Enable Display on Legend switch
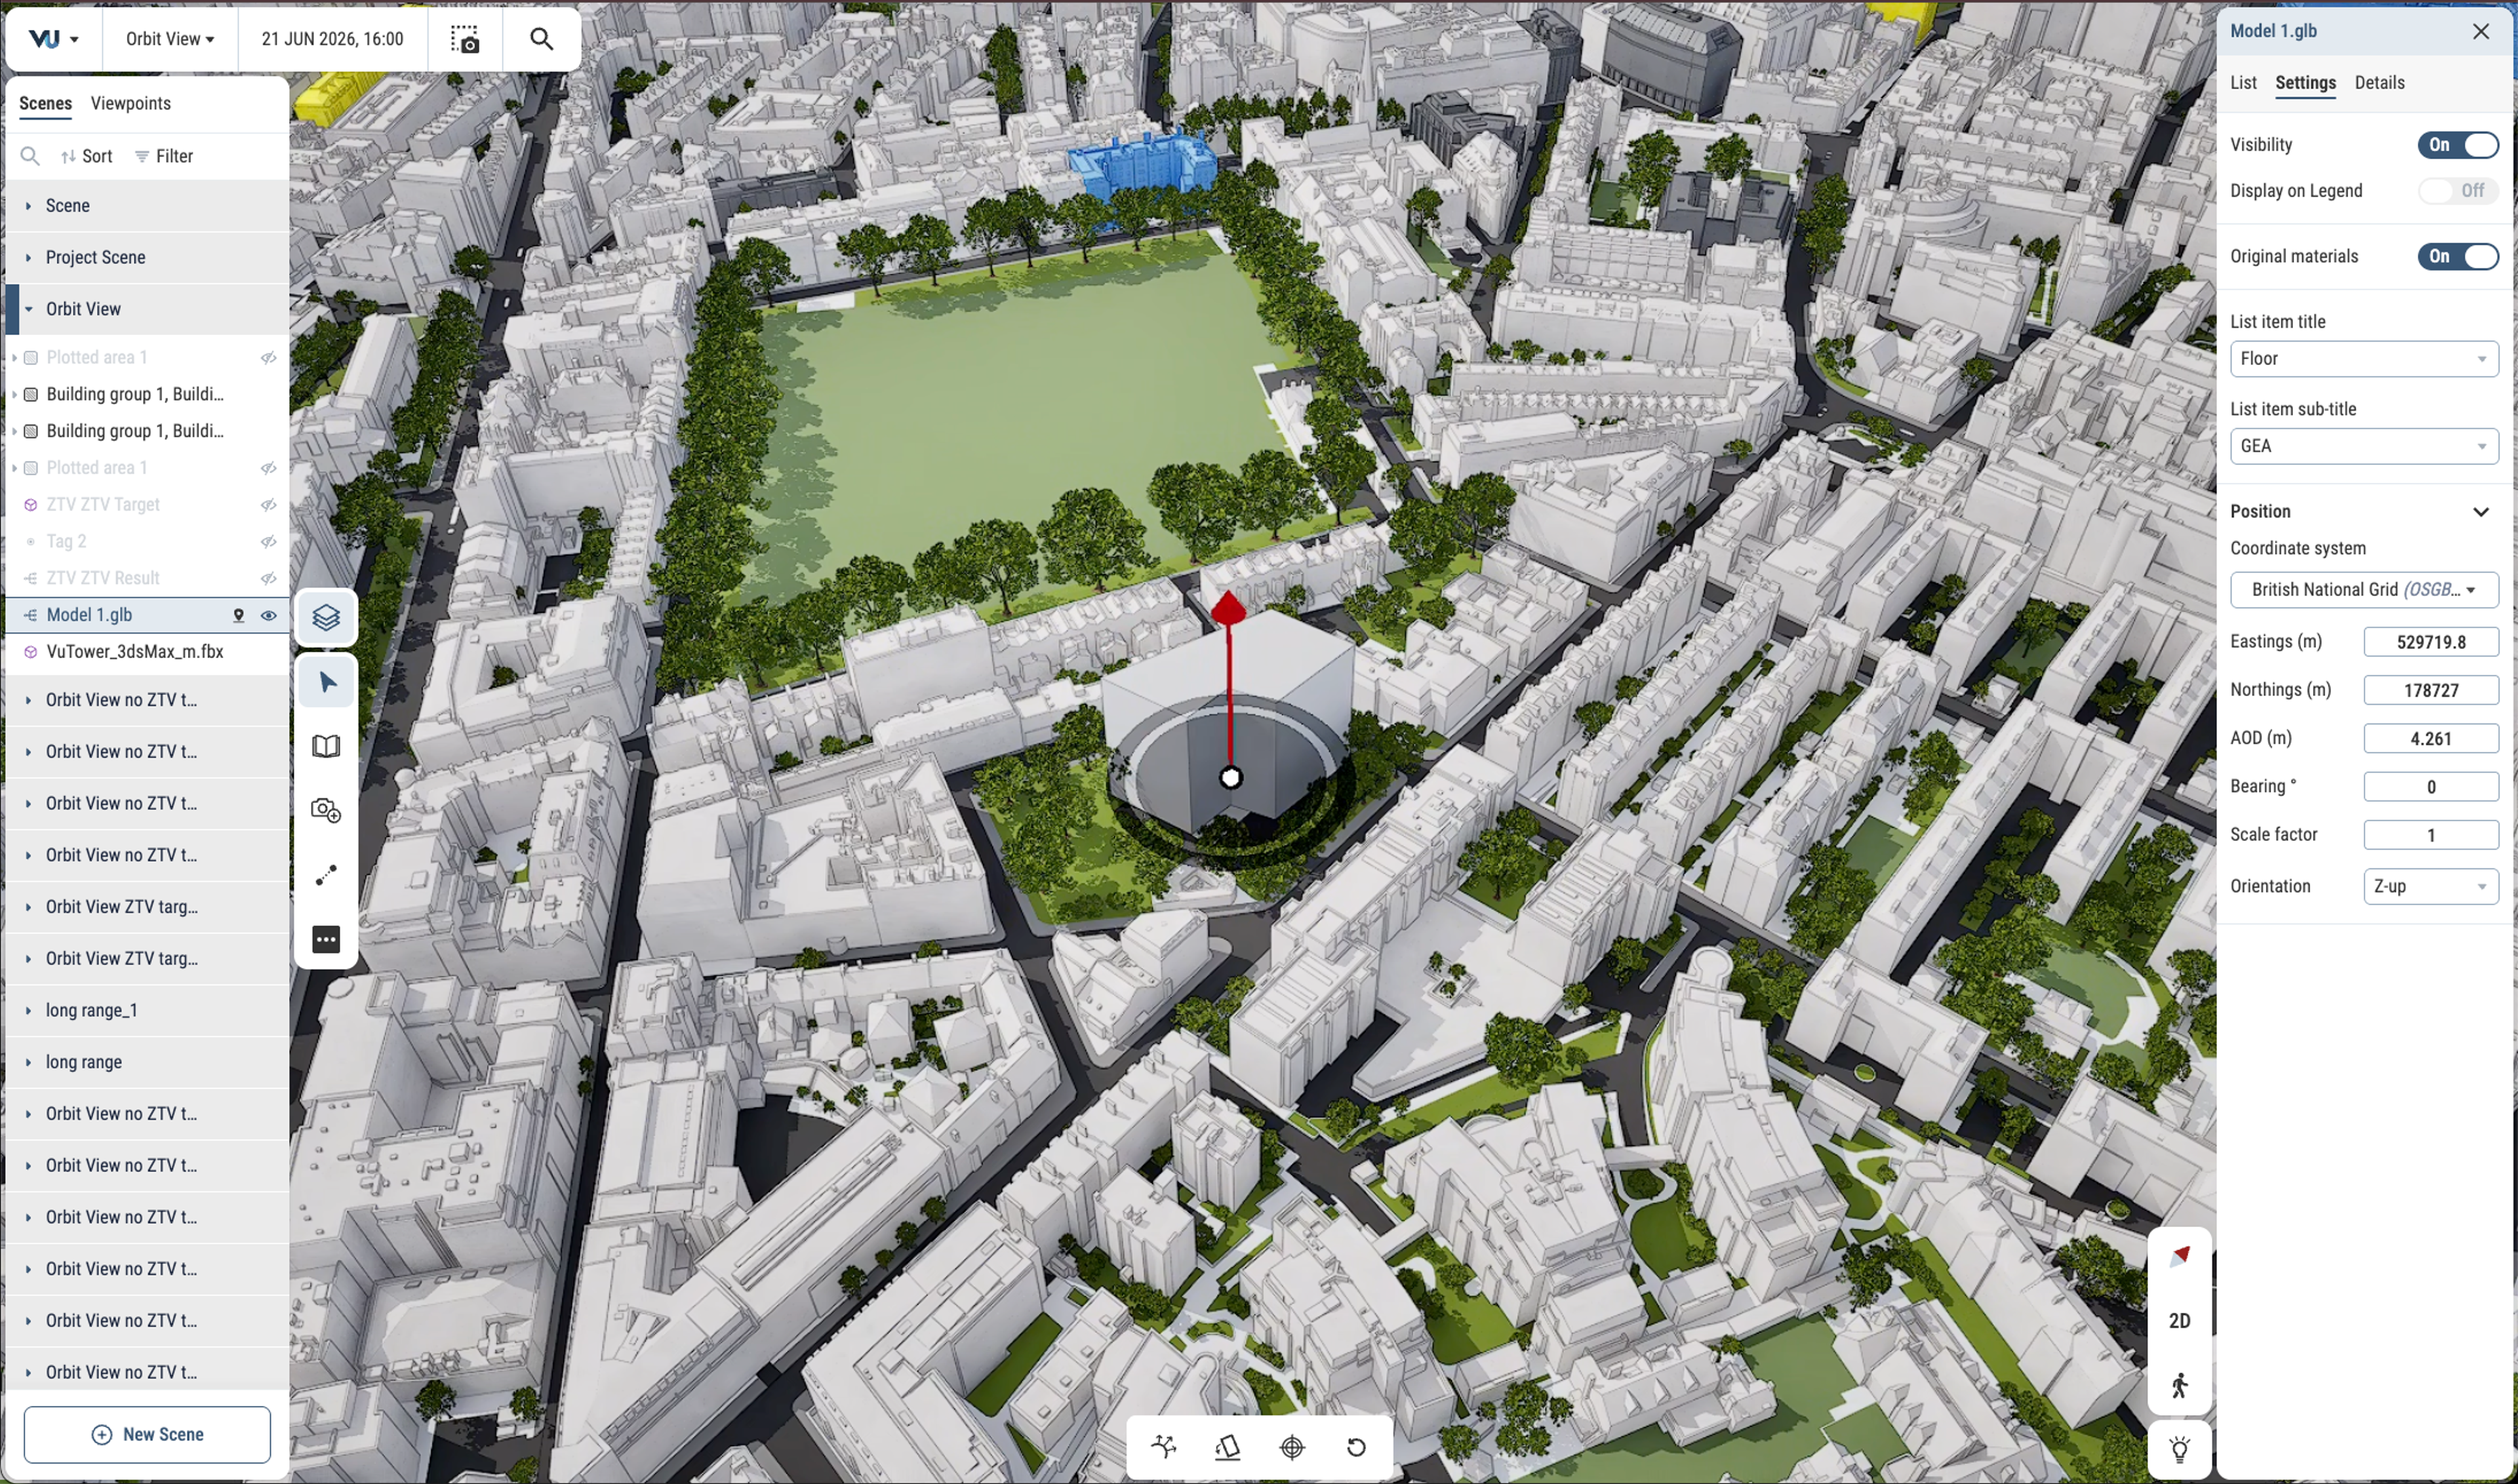Image resolution: width=2518 pixels, height=1484 pixels. pyautogui.click(x=2457, y=191)
